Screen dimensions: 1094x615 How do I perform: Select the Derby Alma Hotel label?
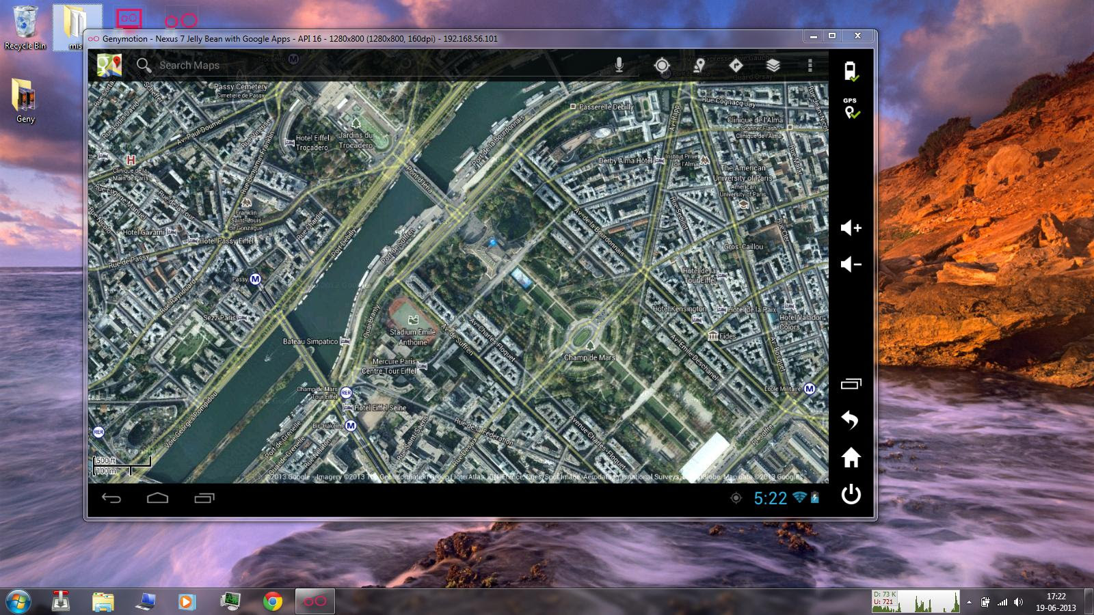point(626,161)
